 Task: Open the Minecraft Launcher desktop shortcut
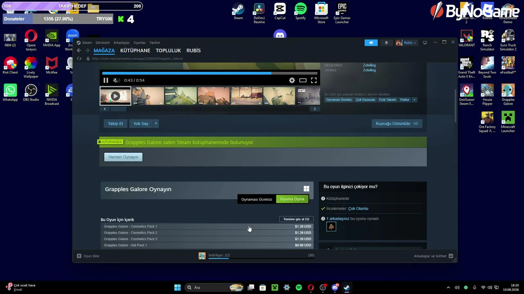(x=508, y=122)
